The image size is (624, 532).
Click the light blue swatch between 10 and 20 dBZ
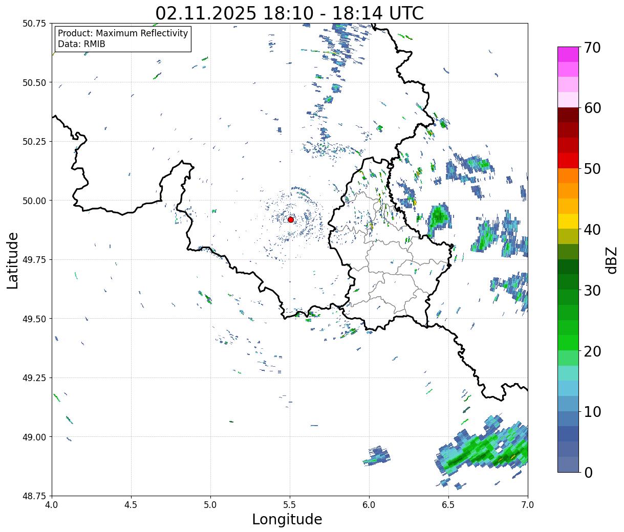(568, 388)
